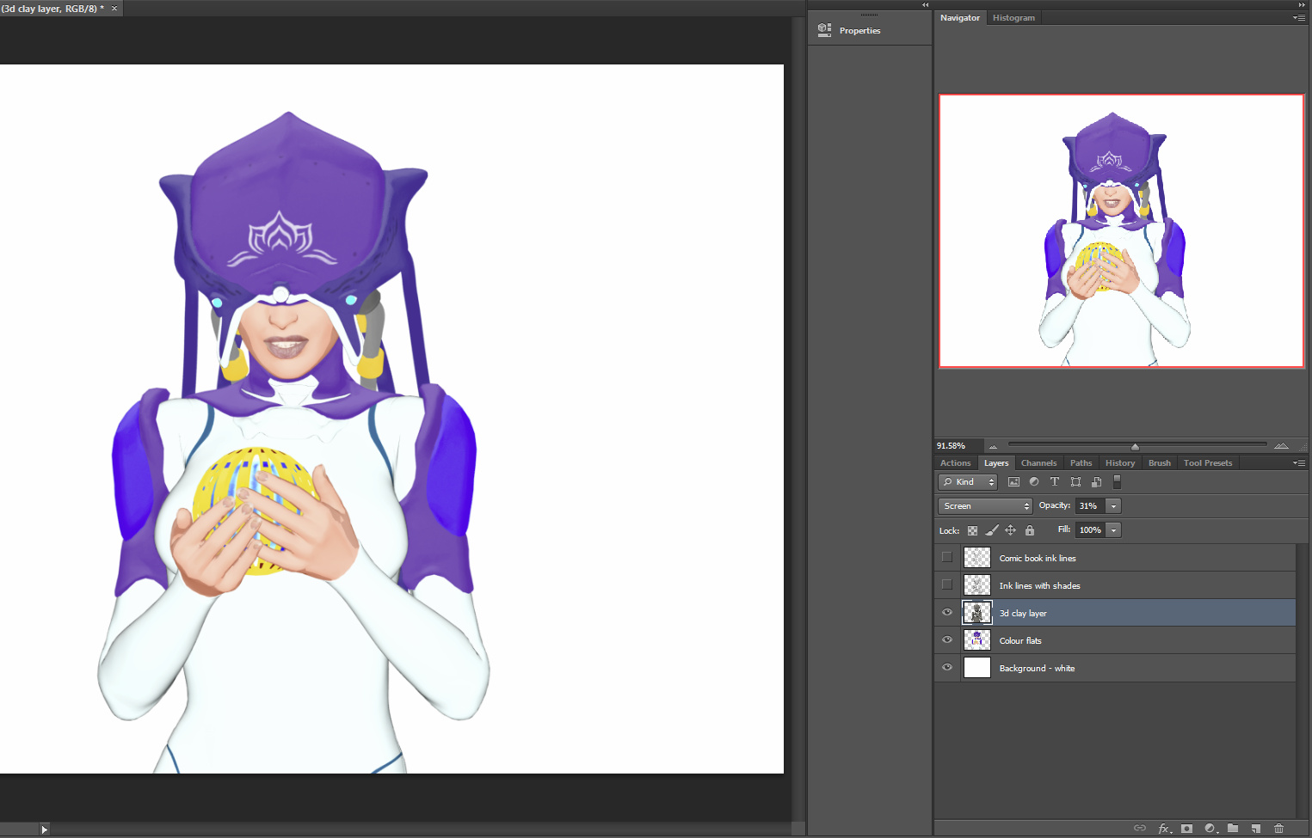Select the Ink lines with shades layer
This screenshot has width=1312, height=838.
1039,586
